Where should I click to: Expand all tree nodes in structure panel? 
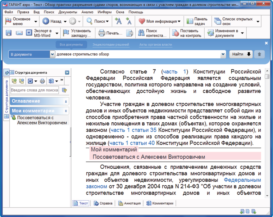pos(14,81)
